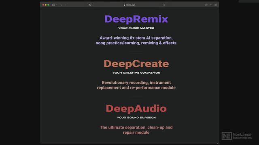Open a new tab with plus icon
The image size is (259, 145).
pos(211,5)
